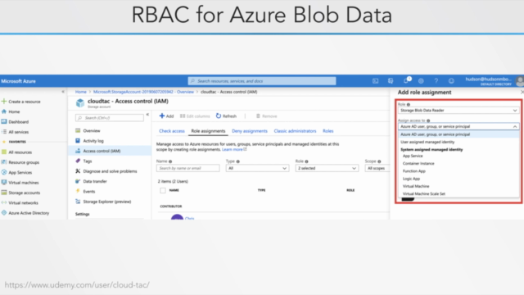The image size is (524, 295).
Task: Expand the Role dropdown showing Storage Blob Data Reader
Action: pyautogui.click(x=458, y=111)
